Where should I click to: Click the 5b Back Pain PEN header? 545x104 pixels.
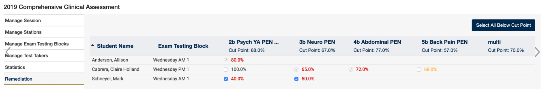[x=445, y=42]
